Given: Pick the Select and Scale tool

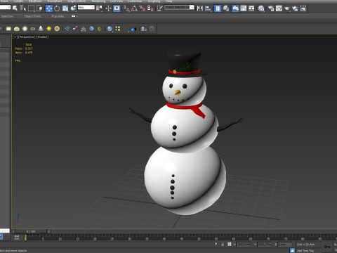Looking at the screenshot, I should click(65, 8).
